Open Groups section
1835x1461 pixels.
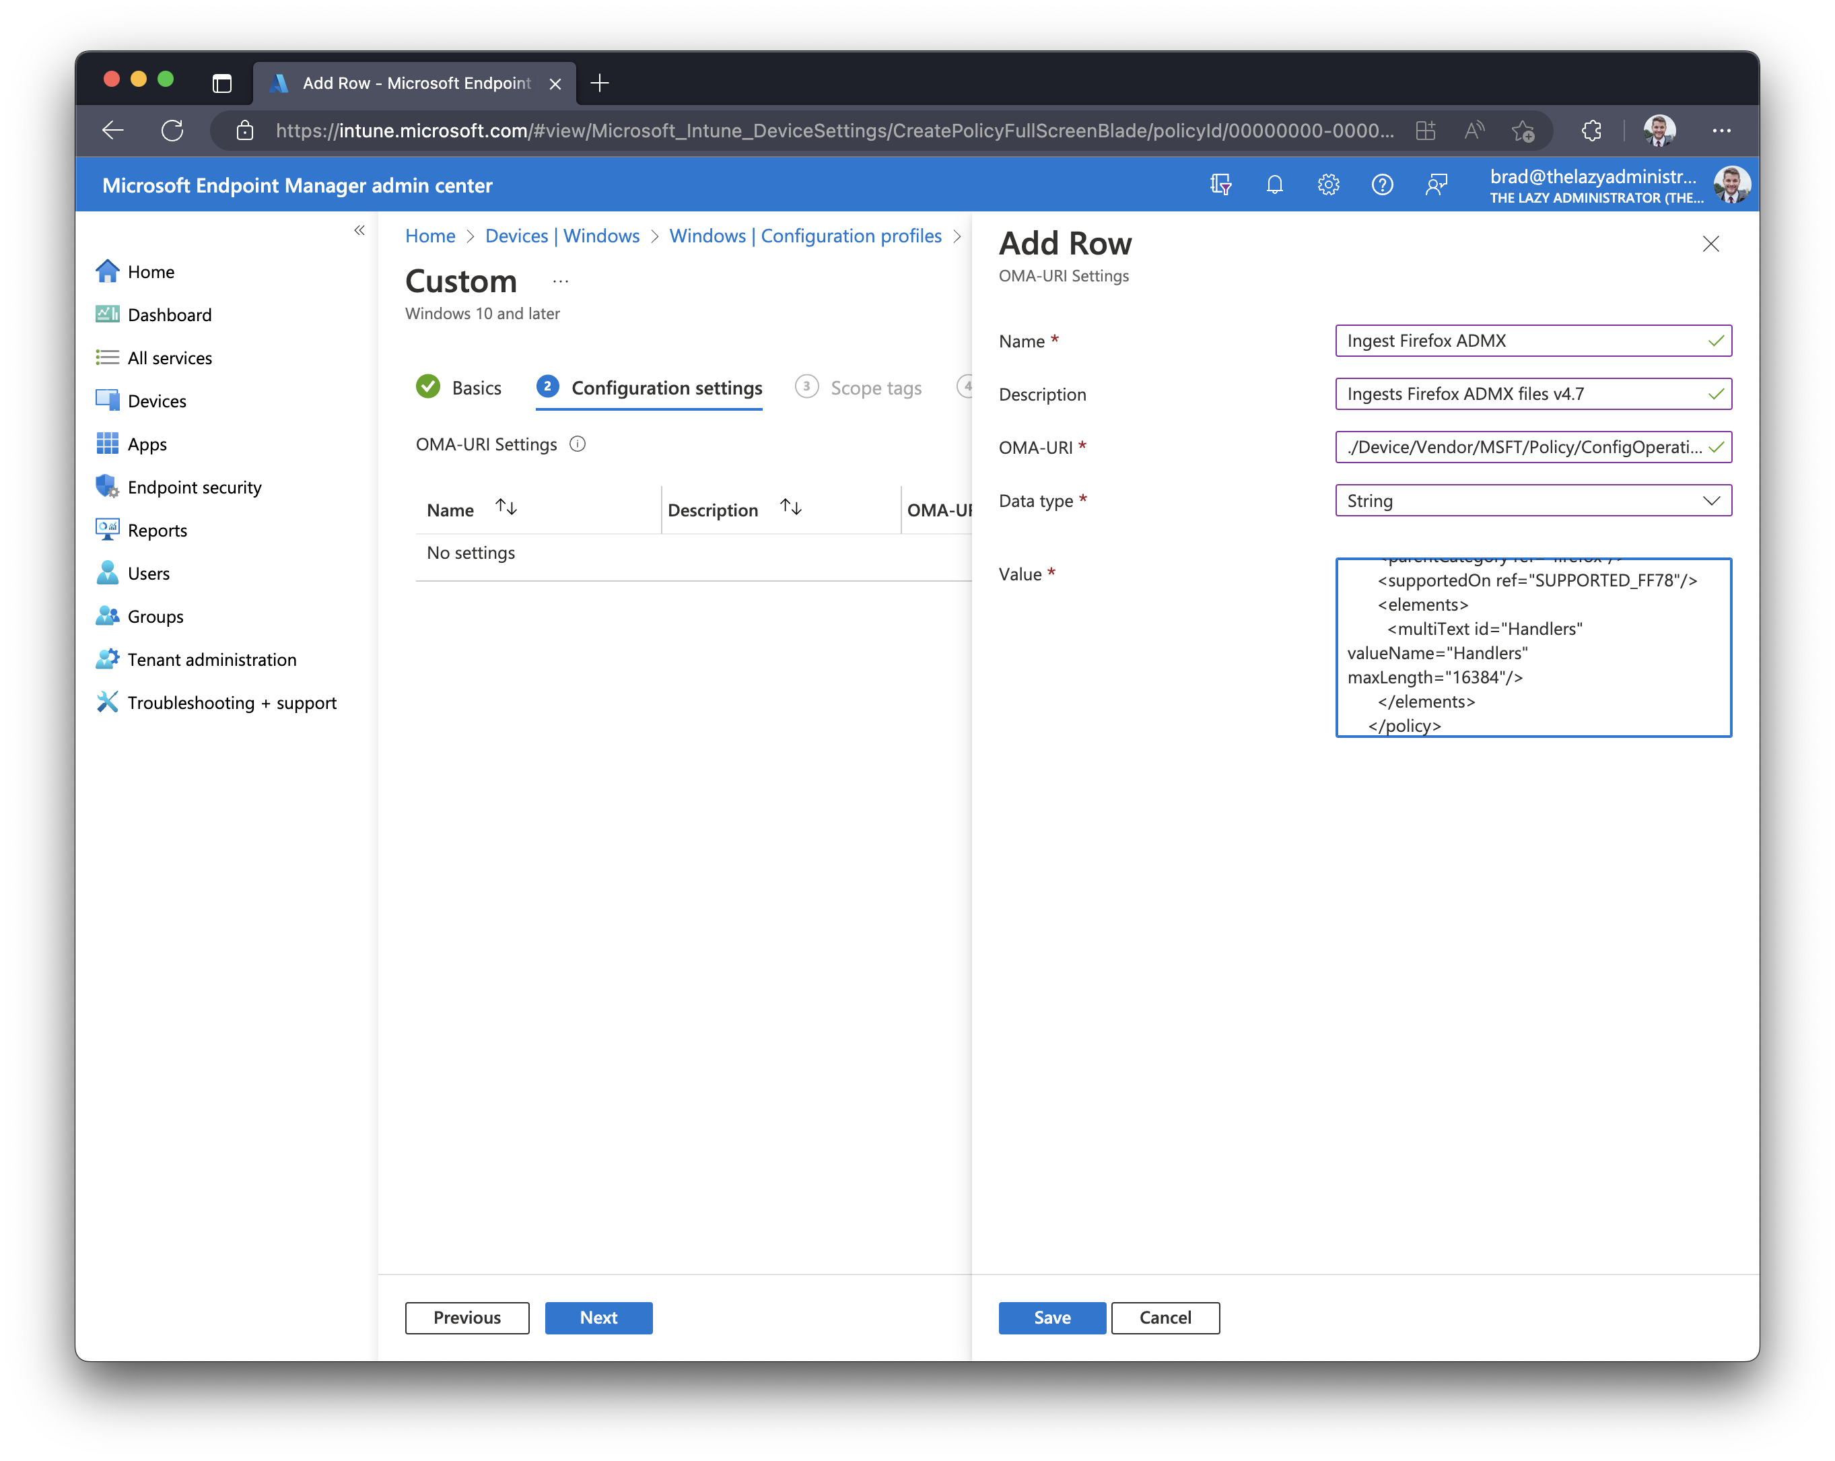(139, 617)
